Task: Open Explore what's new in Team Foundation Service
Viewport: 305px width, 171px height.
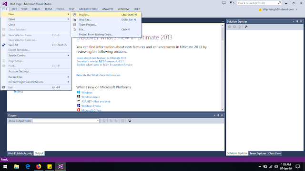Action: 104,65
